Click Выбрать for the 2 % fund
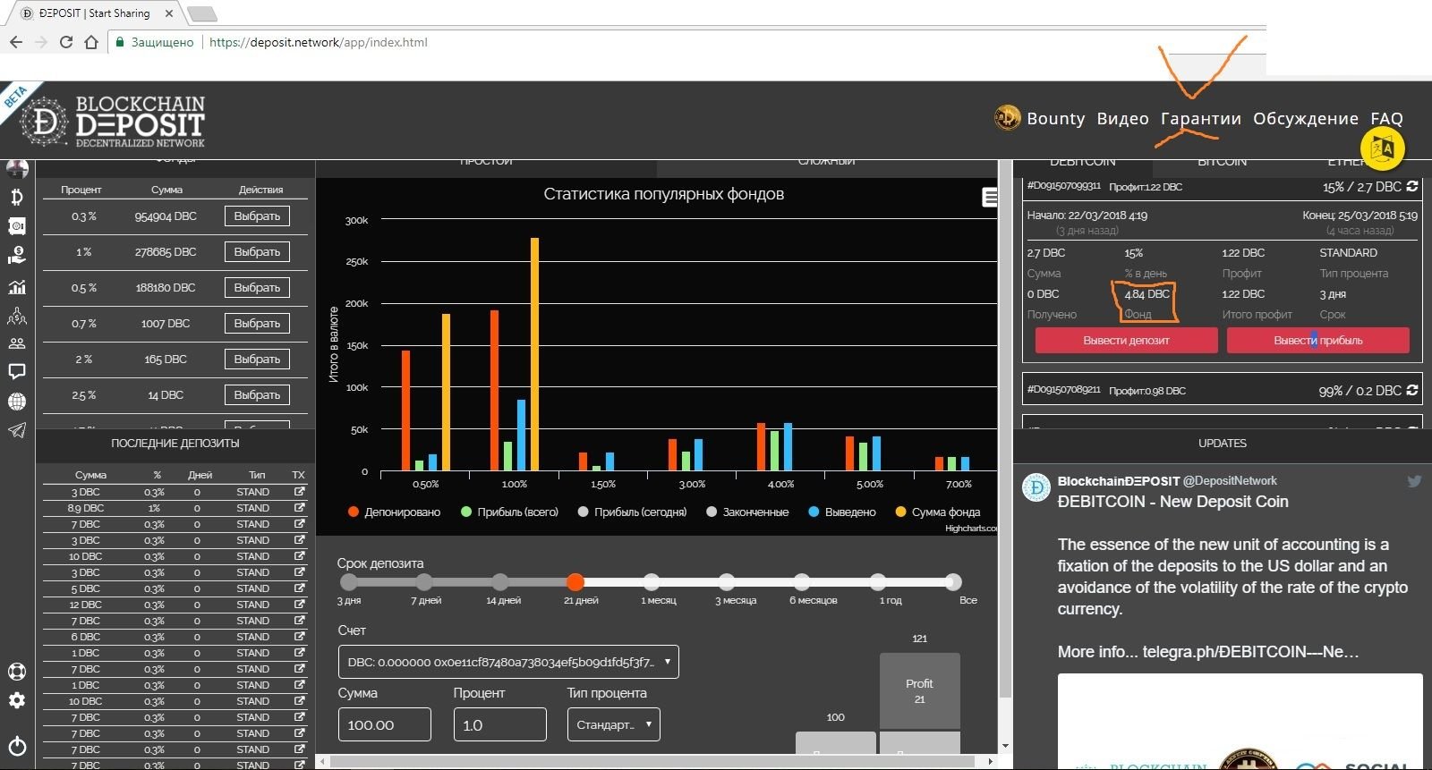Viewport: 1432px width, 770px height. tap(257, 359)
